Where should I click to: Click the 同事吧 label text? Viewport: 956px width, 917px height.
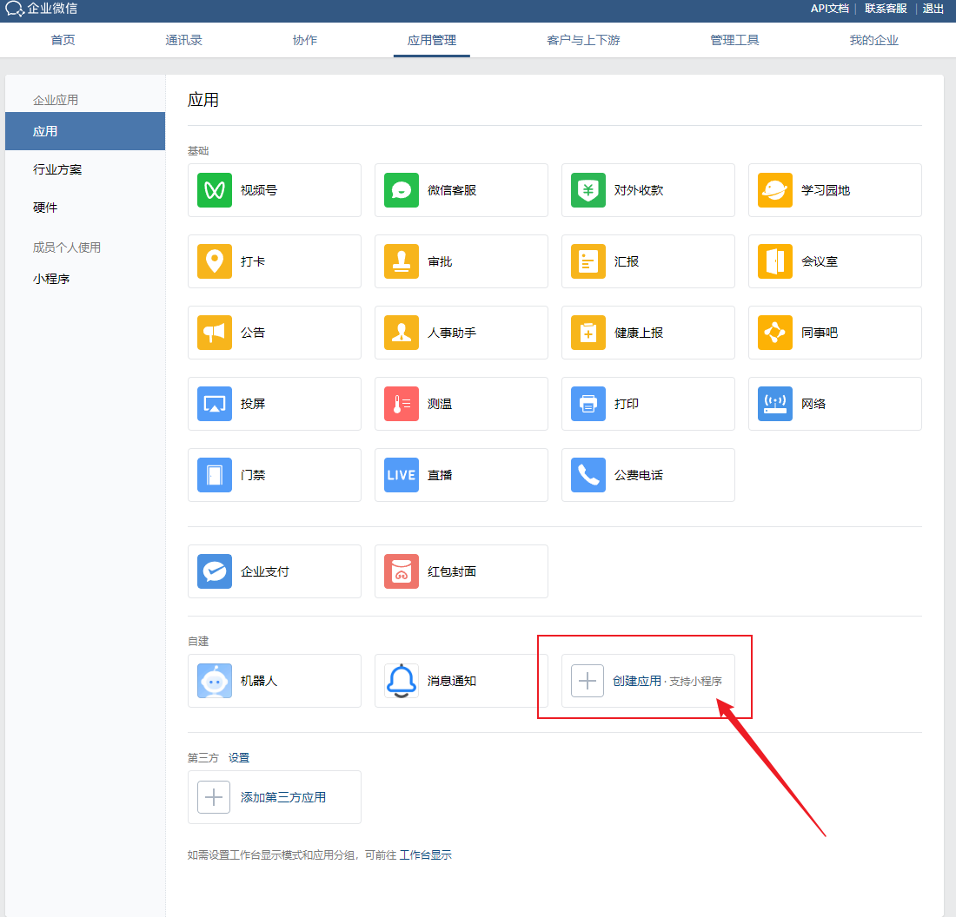(820, 333)
